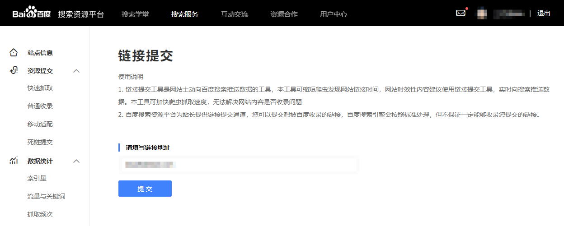Click the link icon beside 资源提交

(14, 70)
